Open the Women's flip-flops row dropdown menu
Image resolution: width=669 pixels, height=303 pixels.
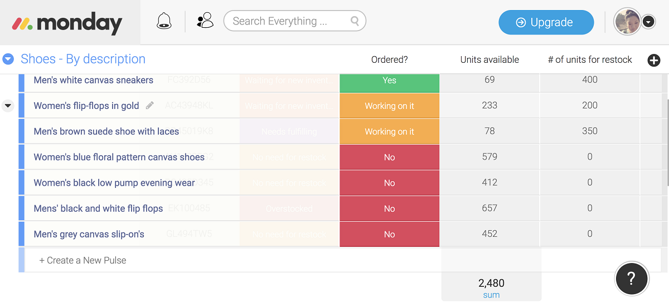8,106
